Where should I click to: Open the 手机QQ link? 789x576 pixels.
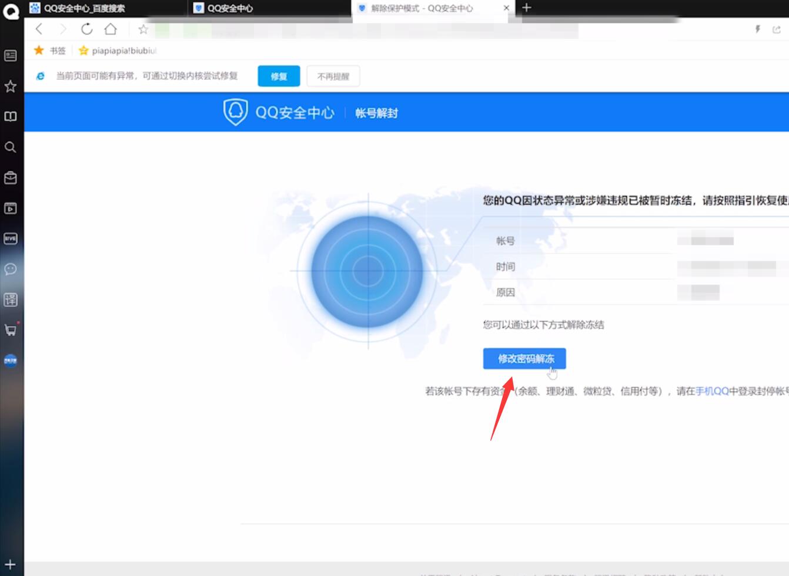tap(712, 391)
